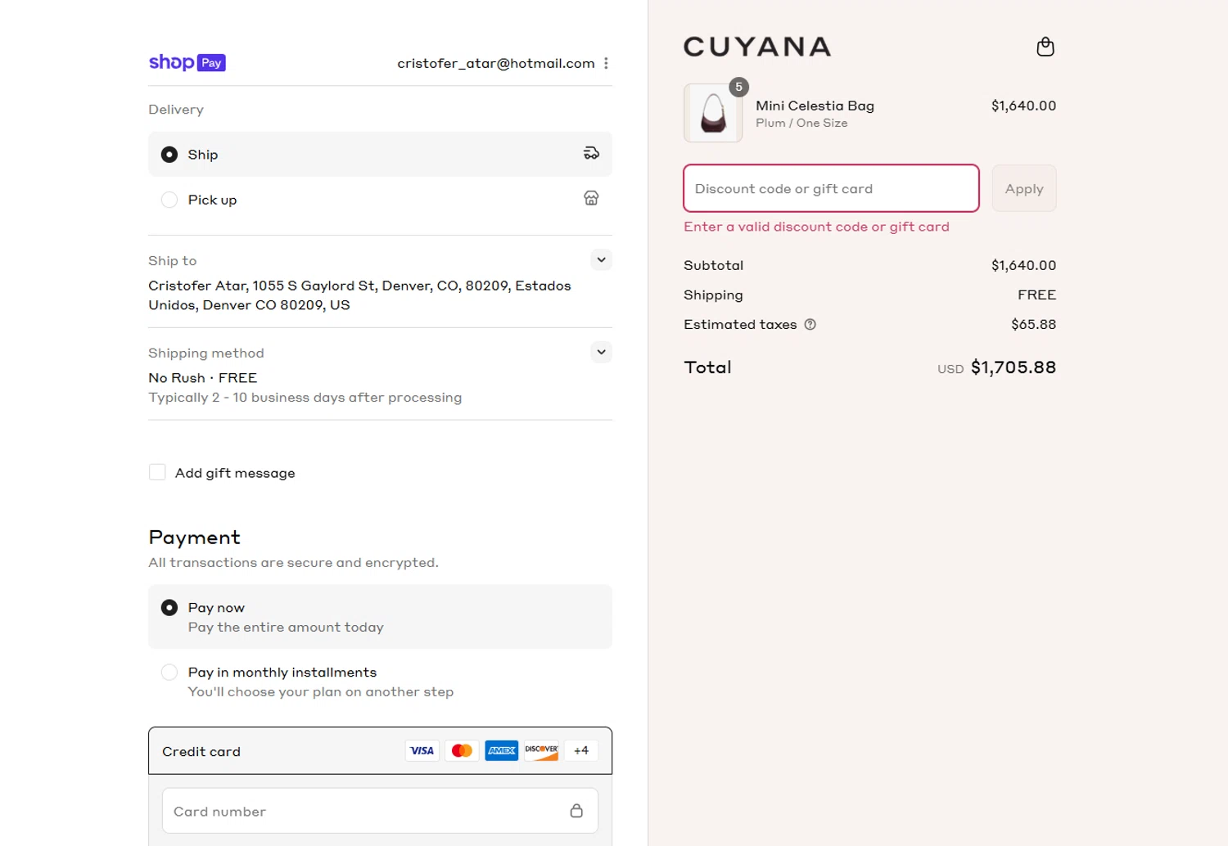1228x846 pixels.
Task: Expand the Shipping method section
Action: [x=601, y=352]
